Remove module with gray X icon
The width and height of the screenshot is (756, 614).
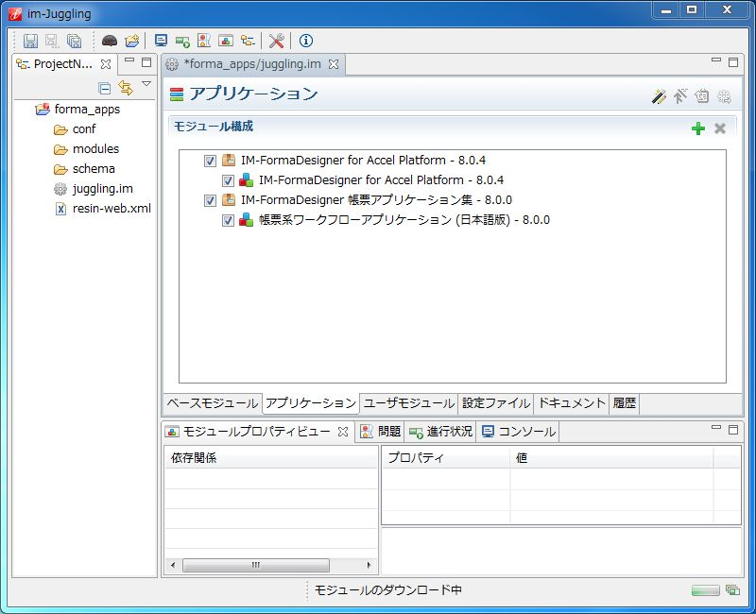[x=720, y=128]
